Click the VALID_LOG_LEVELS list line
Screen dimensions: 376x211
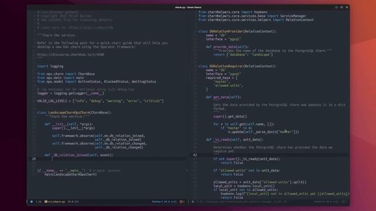pyautogui.click(x=100, y=101)
